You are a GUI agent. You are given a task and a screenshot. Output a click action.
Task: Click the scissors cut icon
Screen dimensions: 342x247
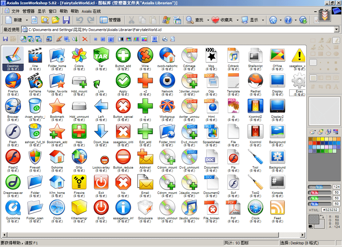click(131, 20)
